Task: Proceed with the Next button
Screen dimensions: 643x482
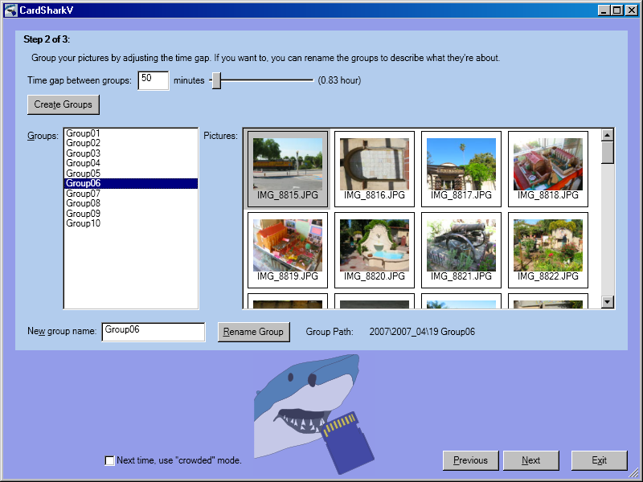Action: pyautogui.click(x=531, y=460)
